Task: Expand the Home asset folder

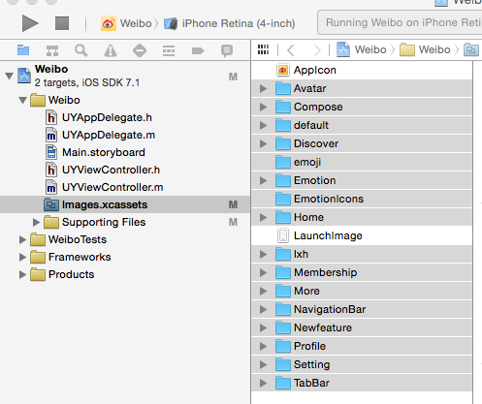Action: point(264,217)
